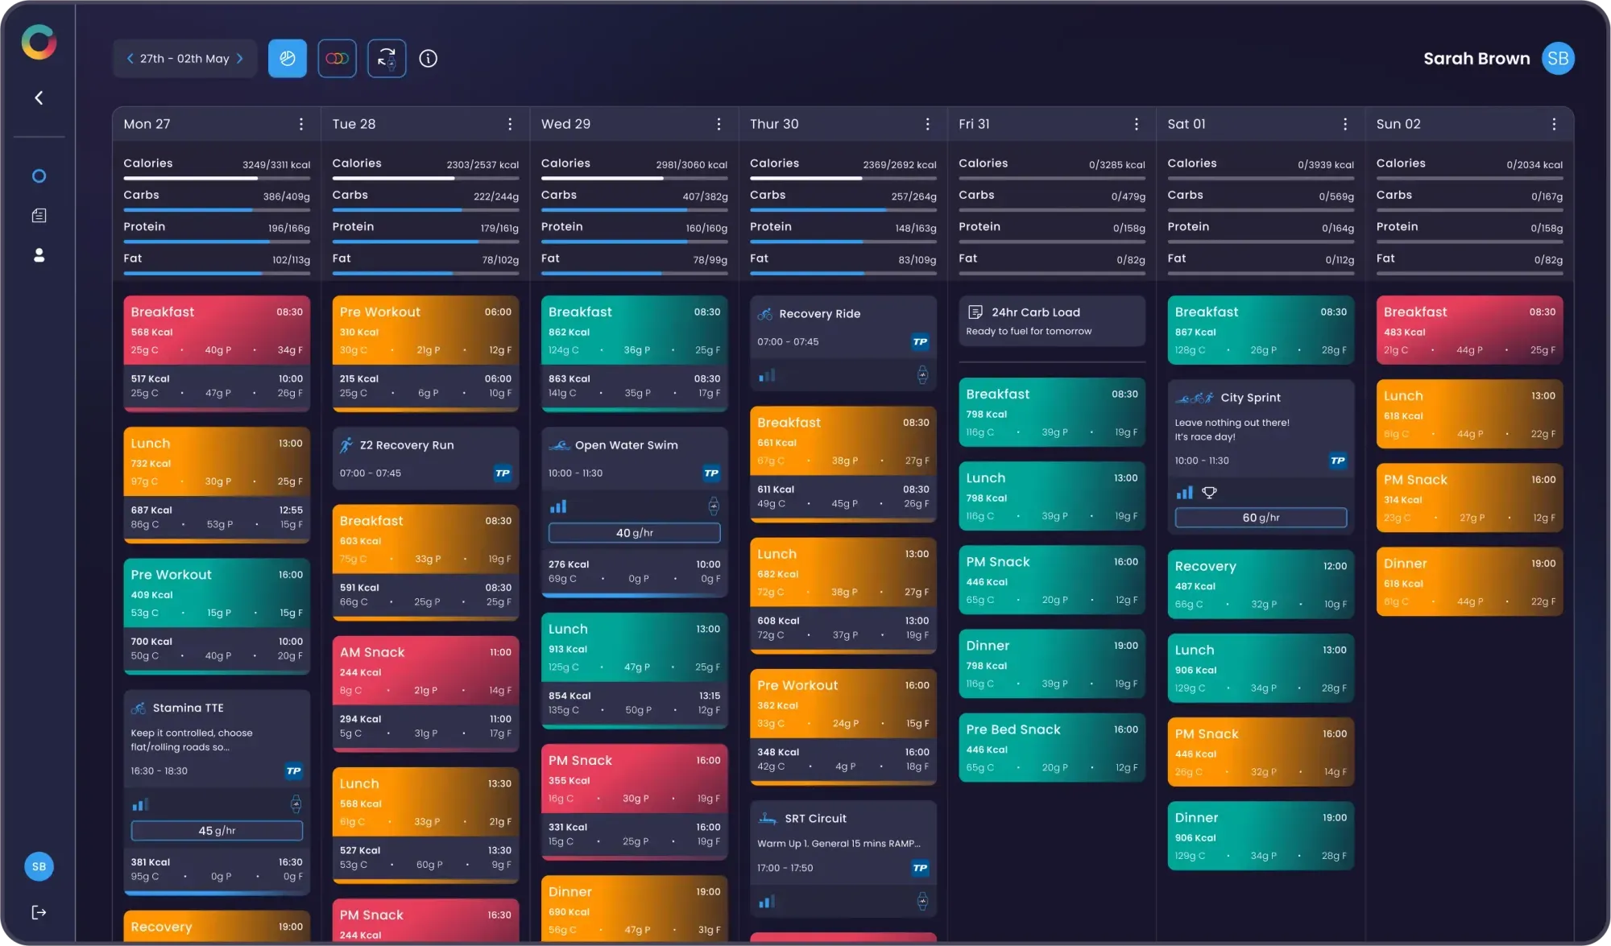Click the pie chart view icon in the toolbar

coord(288,58)
